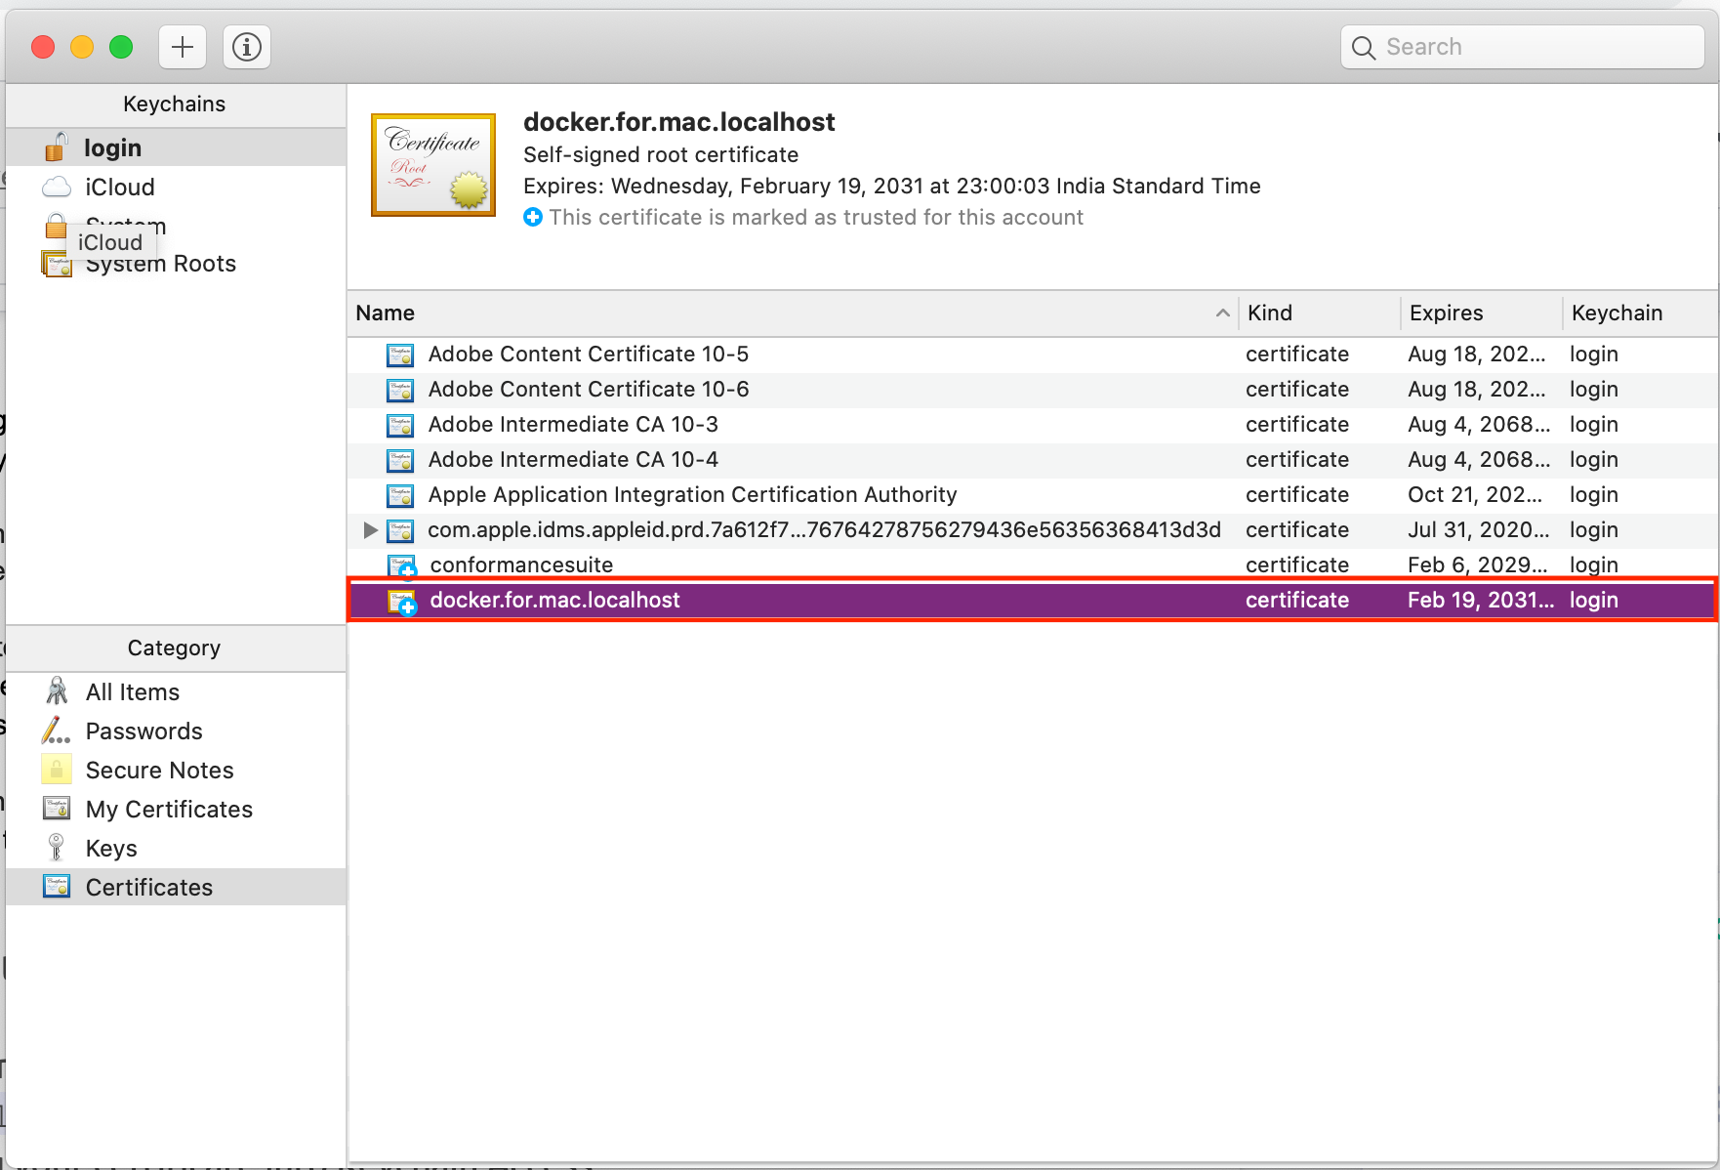The height and width of the screenshot is (1170, 1720).
Task: Click certificate icon for Adobe Content Certificate 10-5
Action: (400, 355)
